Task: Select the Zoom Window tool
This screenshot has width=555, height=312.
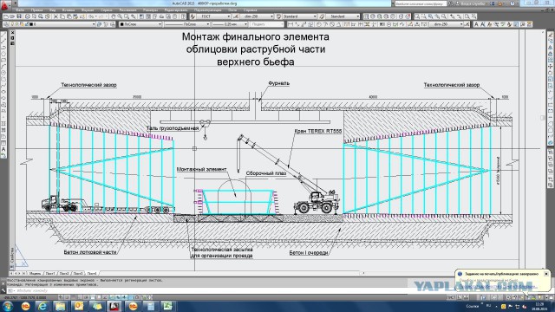Action: (127, 16)
